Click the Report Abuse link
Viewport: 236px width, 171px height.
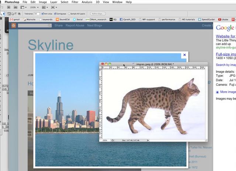75,25
